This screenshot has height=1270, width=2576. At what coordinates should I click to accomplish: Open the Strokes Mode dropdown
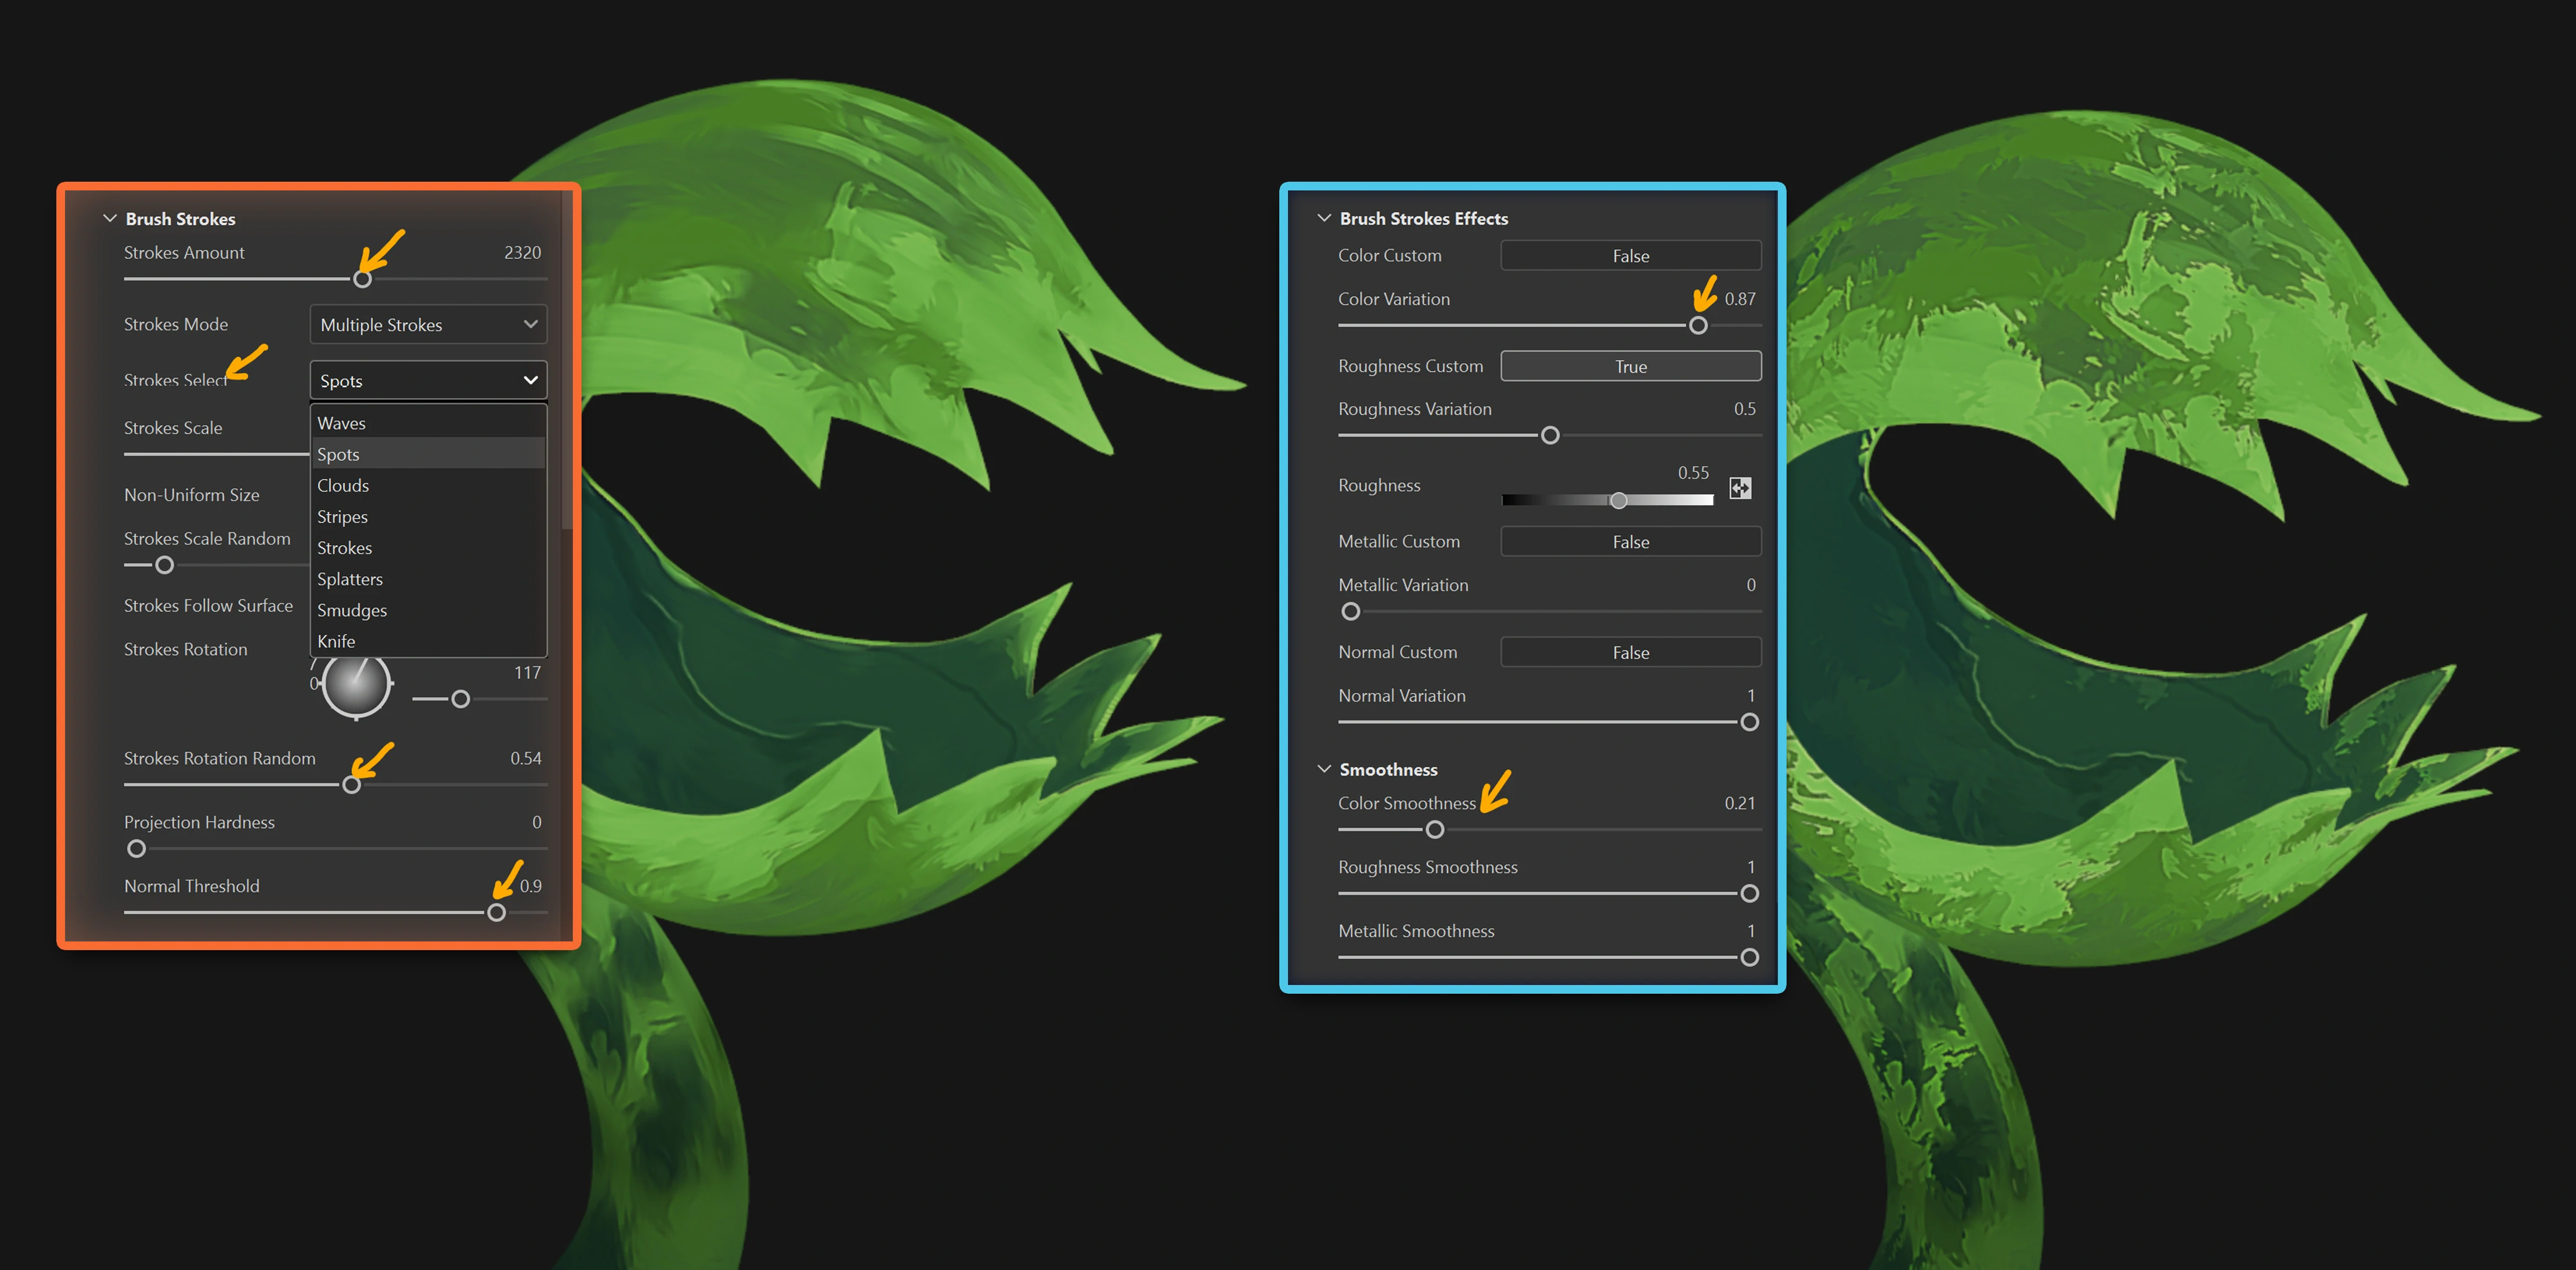(428, 325)
